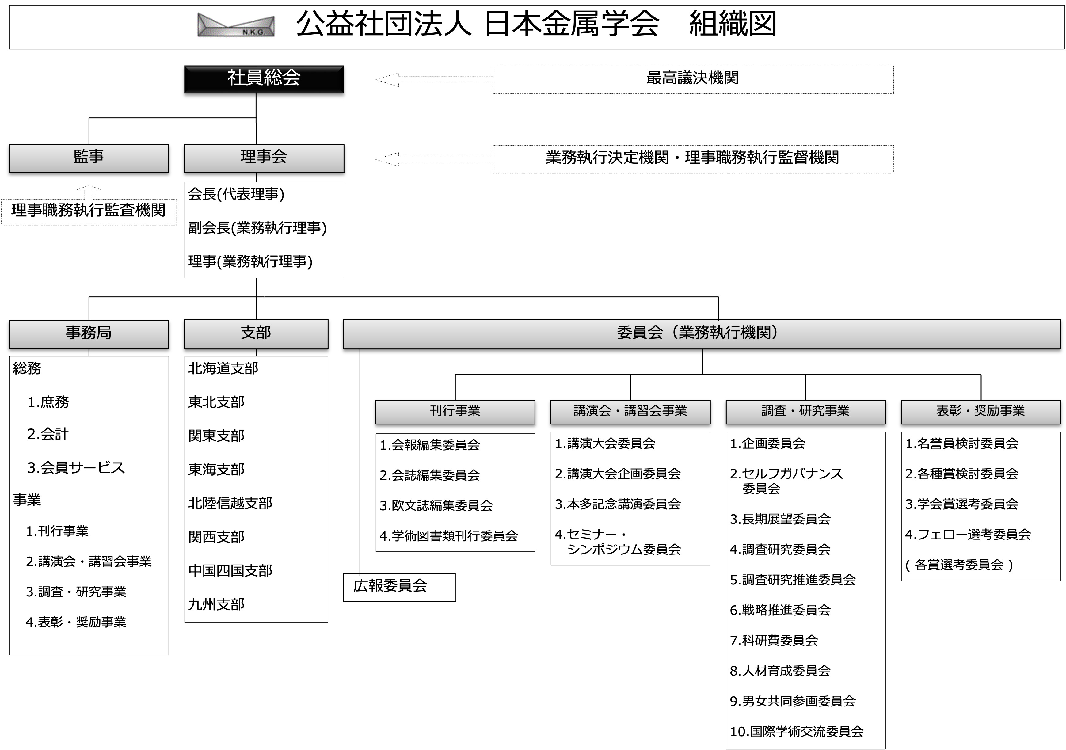1066x750 pixels.
Task: Click 1.庶務 in 事務局 list
Action: [x=48, y=402]
